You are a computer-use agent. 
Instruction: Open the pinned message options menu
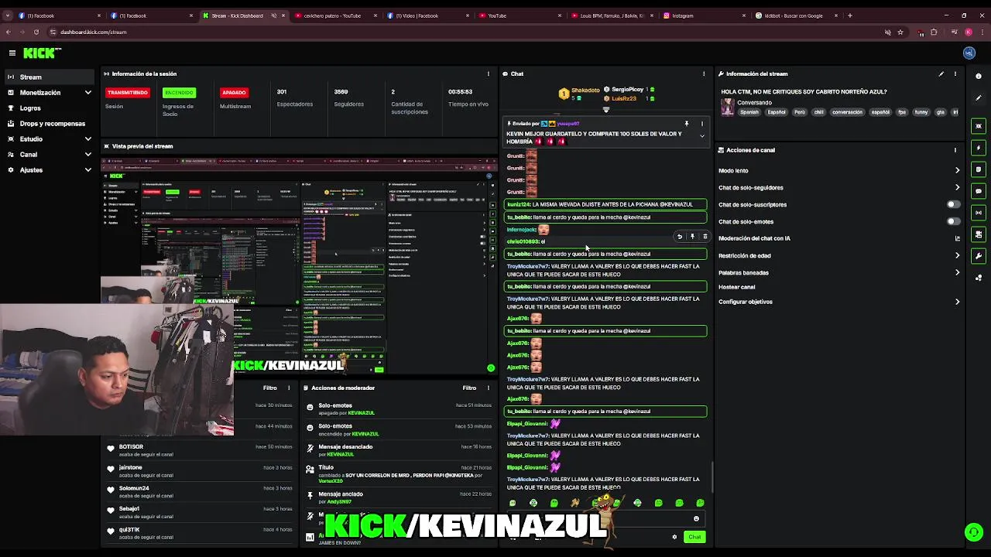[x=702, y=124]
